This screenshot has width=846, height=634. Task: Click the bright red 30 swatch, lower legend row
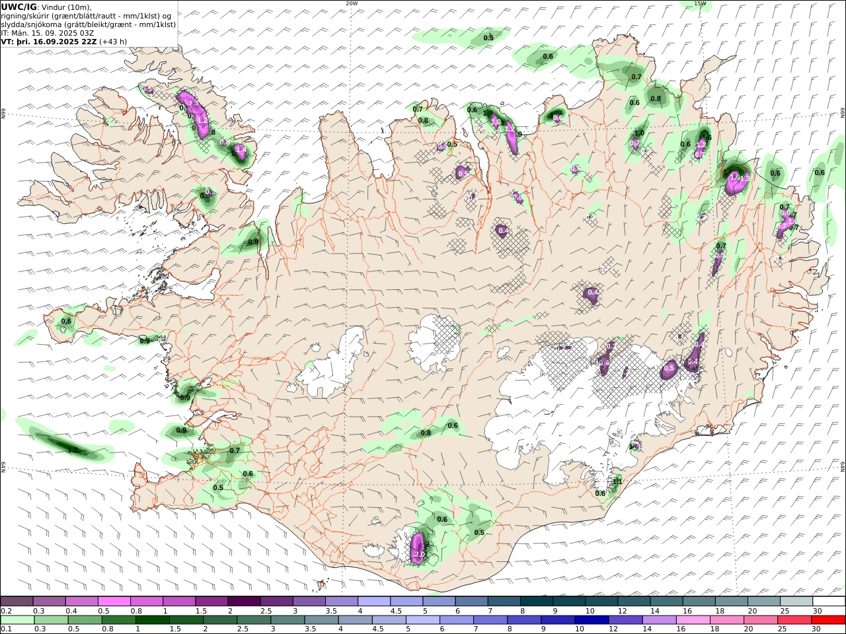pos(827,620)
